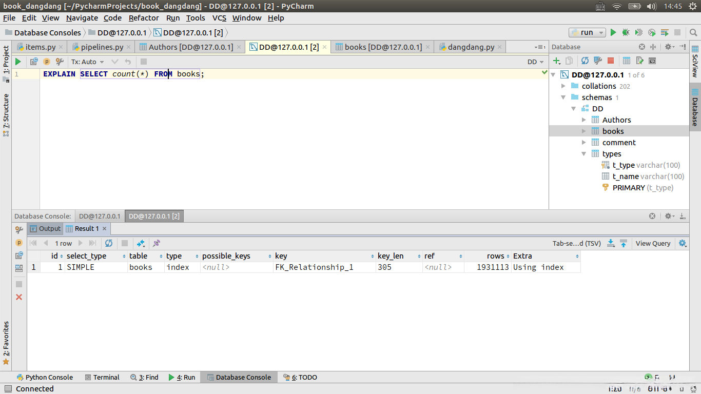Open the Python Console tool window
Image resolution: width=701 pixels, height=394 pixels.
click(x=45, y=377)
